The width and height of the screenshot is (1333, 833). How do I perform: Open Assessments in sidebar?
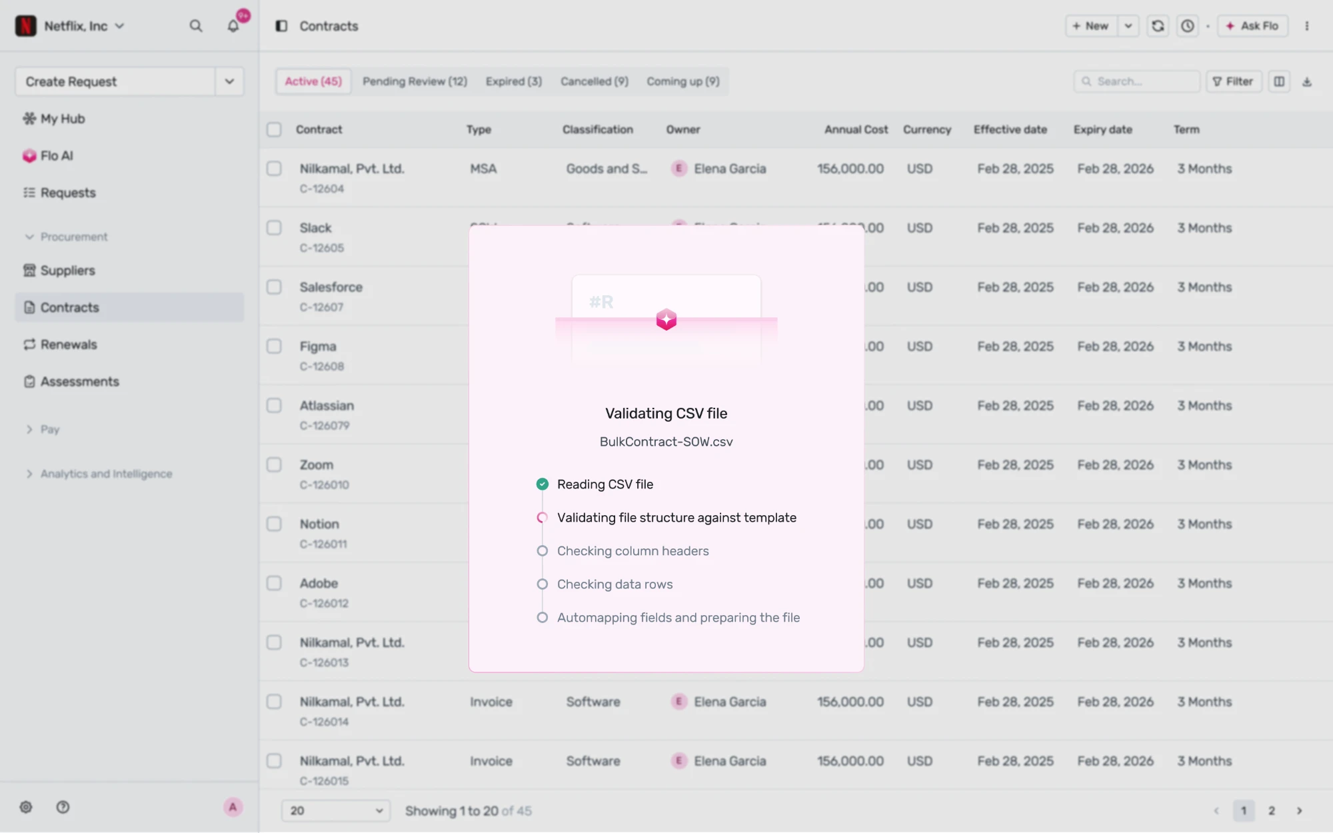point(129,381)
